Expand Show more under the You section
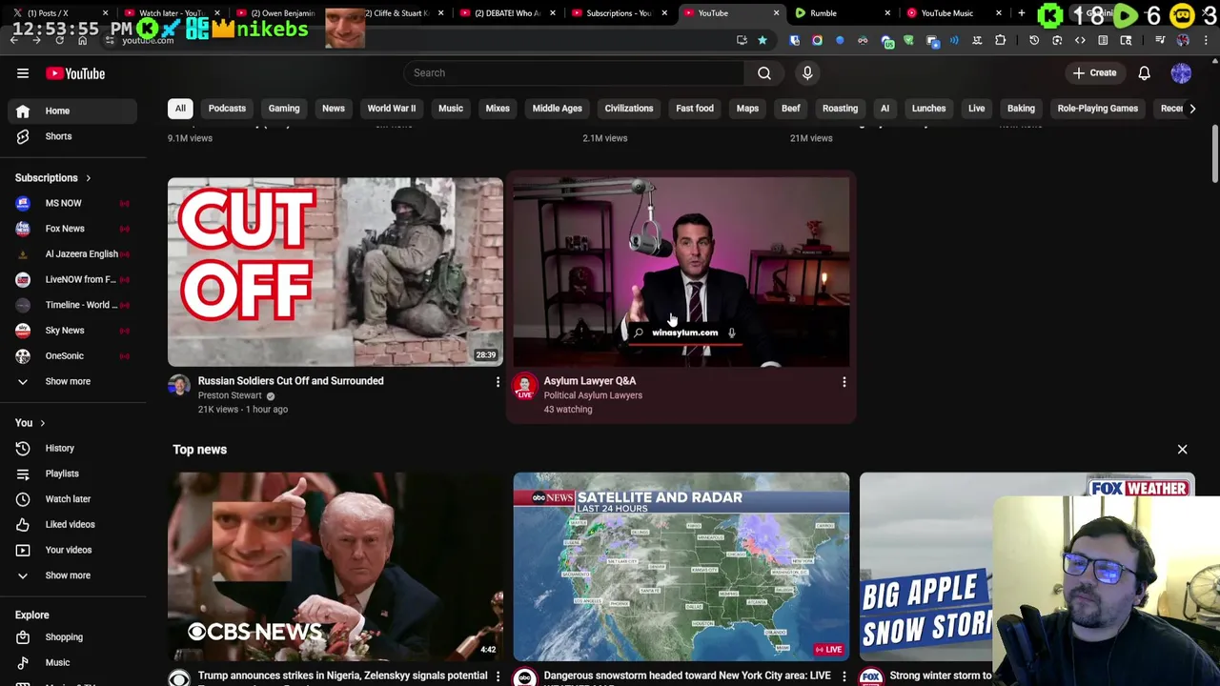Image resolution: width=1220 pixels, height=686 pixels. (x=72, y=575)
